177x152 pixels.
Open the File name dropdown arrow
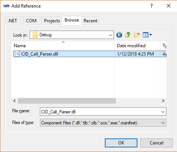point(163,112)
